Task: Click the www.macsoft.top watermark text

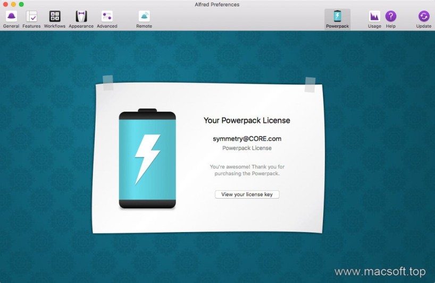Action: point(380,272)
